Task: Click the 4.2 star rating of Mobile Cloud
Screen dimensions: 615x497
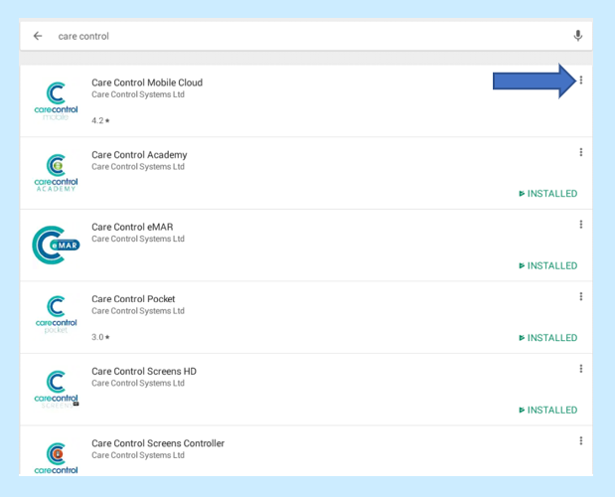Action: point(100,121)
